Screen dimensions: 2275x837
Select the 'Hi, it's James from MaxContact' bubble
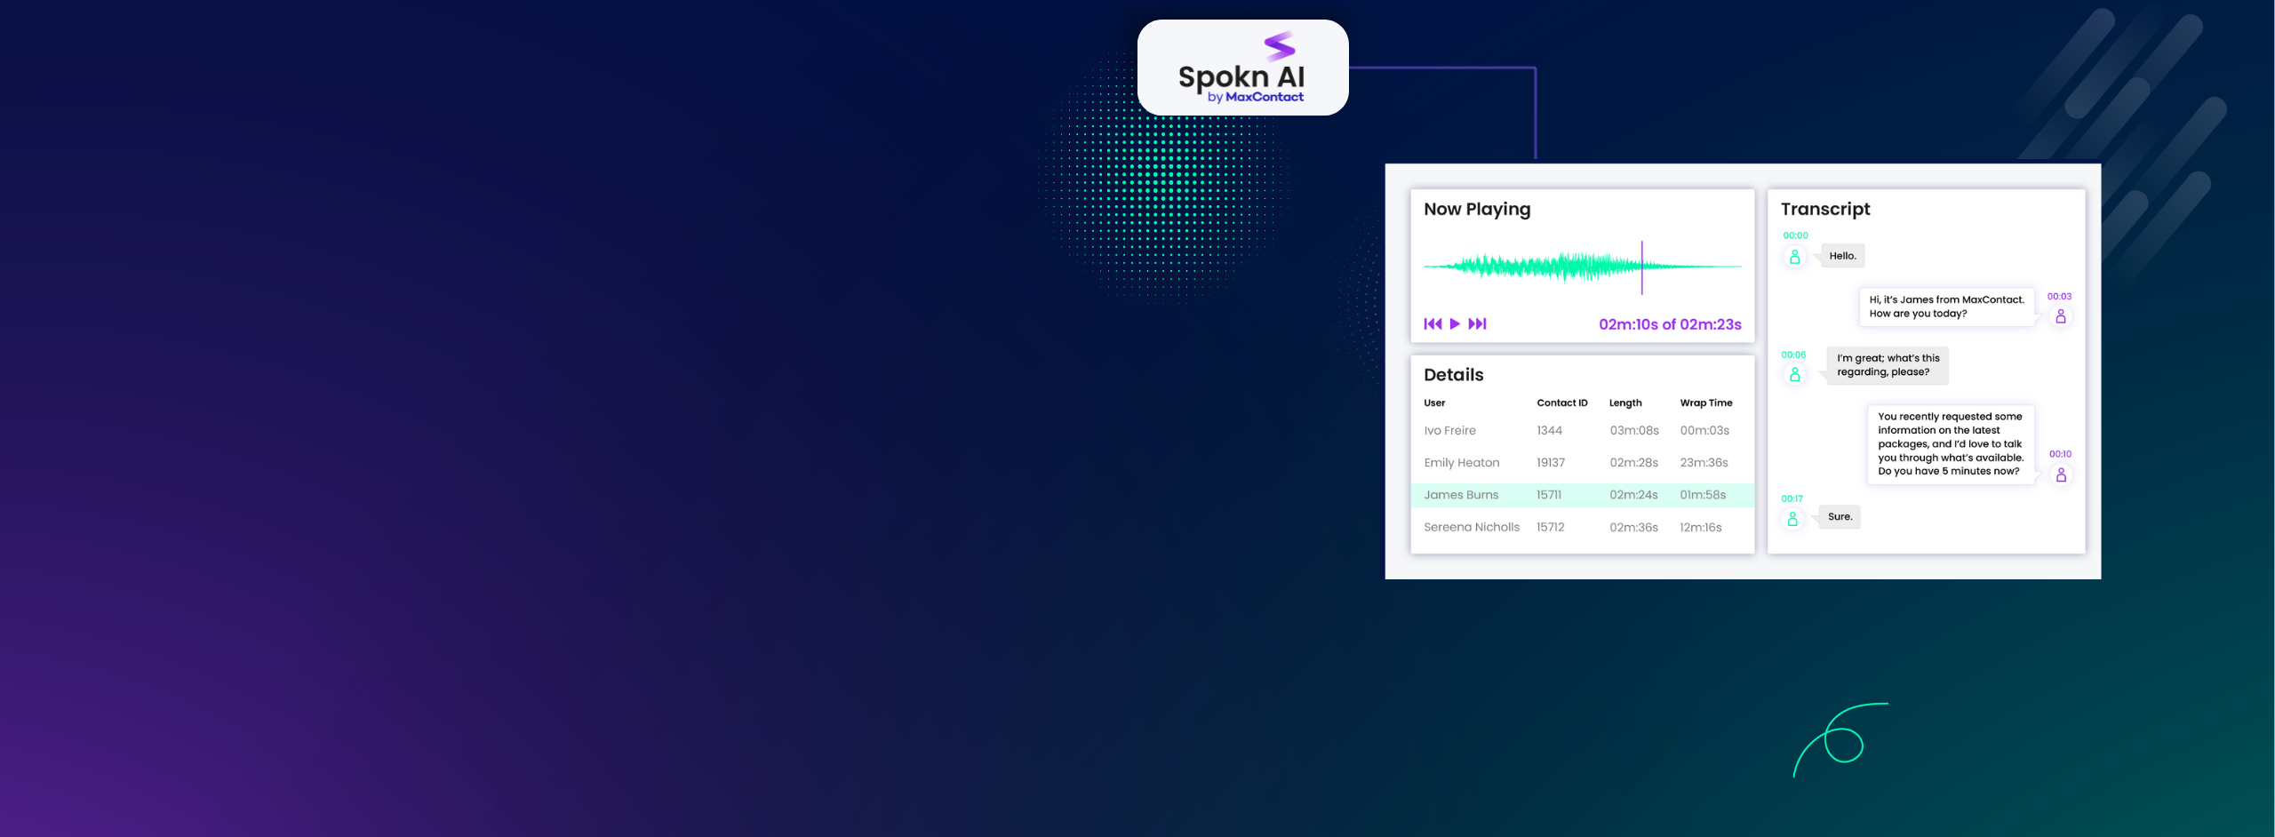1946,307
